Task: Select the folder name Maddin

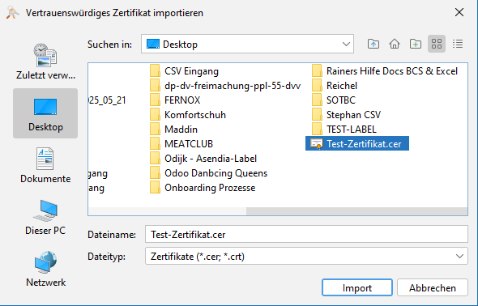Action: [x=181, y=130]
